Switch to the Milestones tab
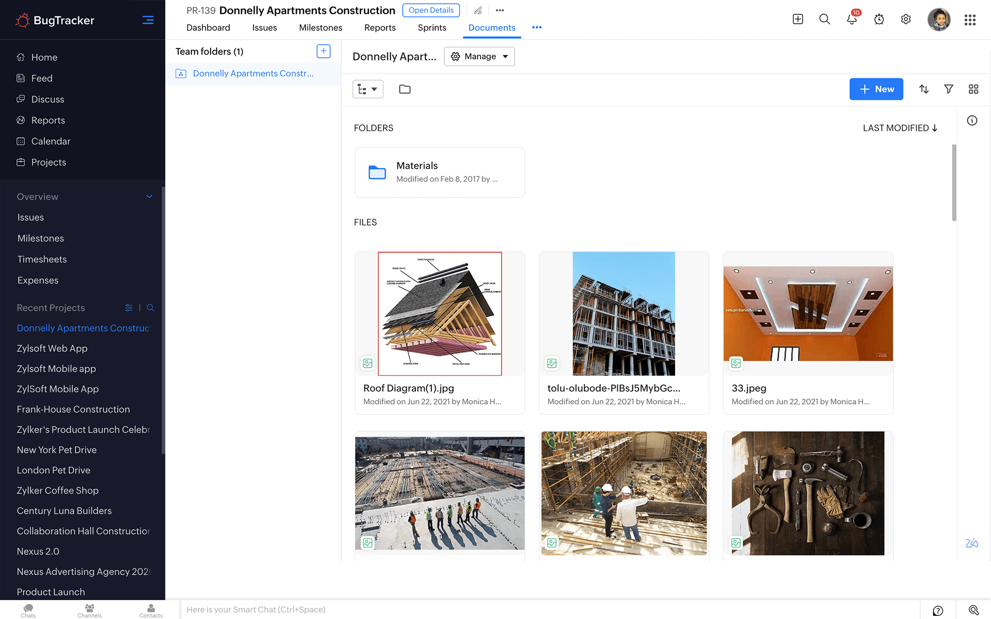 (321, 28)
